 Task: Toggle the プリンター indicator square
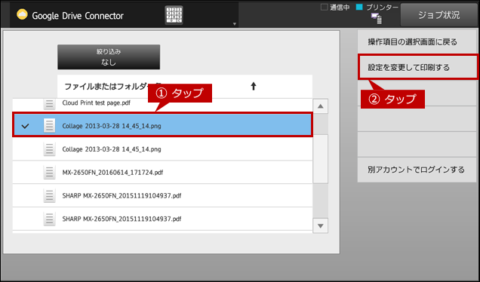(x=359, y=7)
